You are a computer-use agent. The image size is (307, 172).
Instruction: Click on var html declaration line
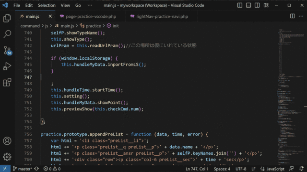tap(100, 140)
